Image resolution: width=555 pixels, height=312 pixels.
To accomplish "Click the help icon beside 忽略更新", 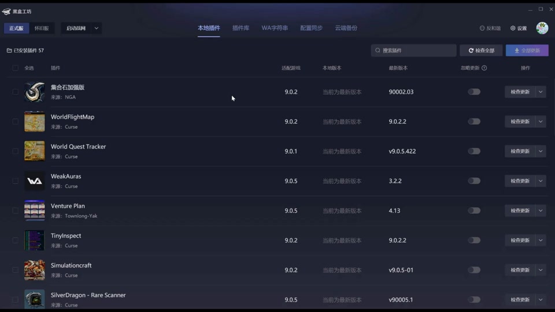I will [484, 68].
